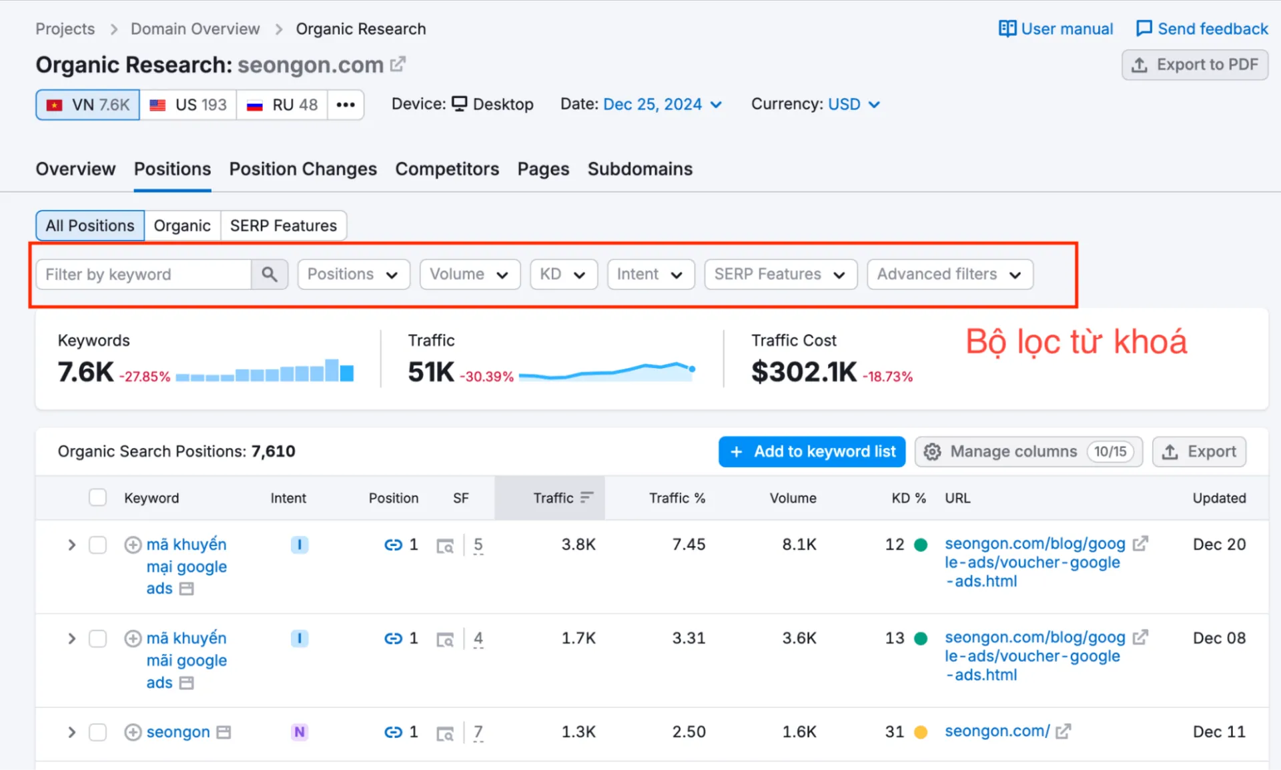Click the Send feedback icon
The height and width of the screenshot is (770, 1281).
click(x=1145, y=28)
